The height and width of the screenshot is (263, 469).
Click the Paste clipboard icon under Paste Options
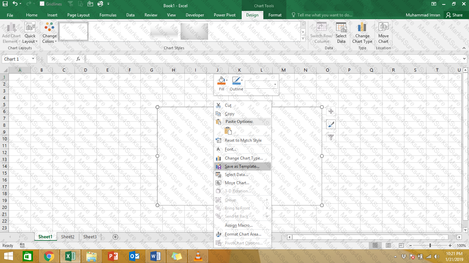pos(228,130)
